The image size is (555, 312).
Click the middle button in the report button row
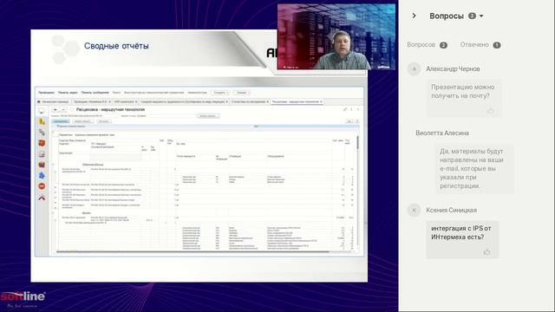tap(83, 121)
